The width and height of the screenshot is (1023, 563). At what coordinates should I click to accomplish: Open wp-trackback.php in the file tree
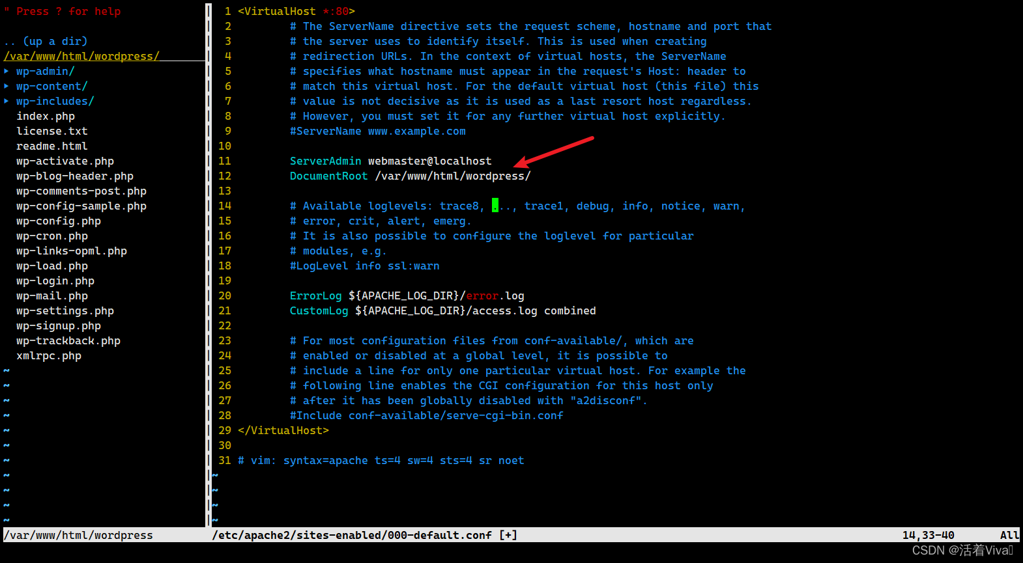[x=68, y=340]
